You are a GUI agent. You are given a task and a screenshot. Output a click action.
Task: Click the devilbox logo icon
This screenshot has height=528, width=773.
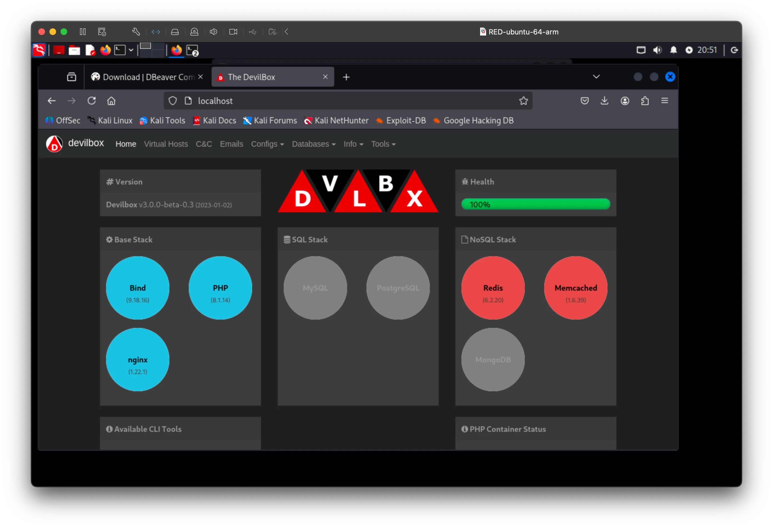click(54, 144)
